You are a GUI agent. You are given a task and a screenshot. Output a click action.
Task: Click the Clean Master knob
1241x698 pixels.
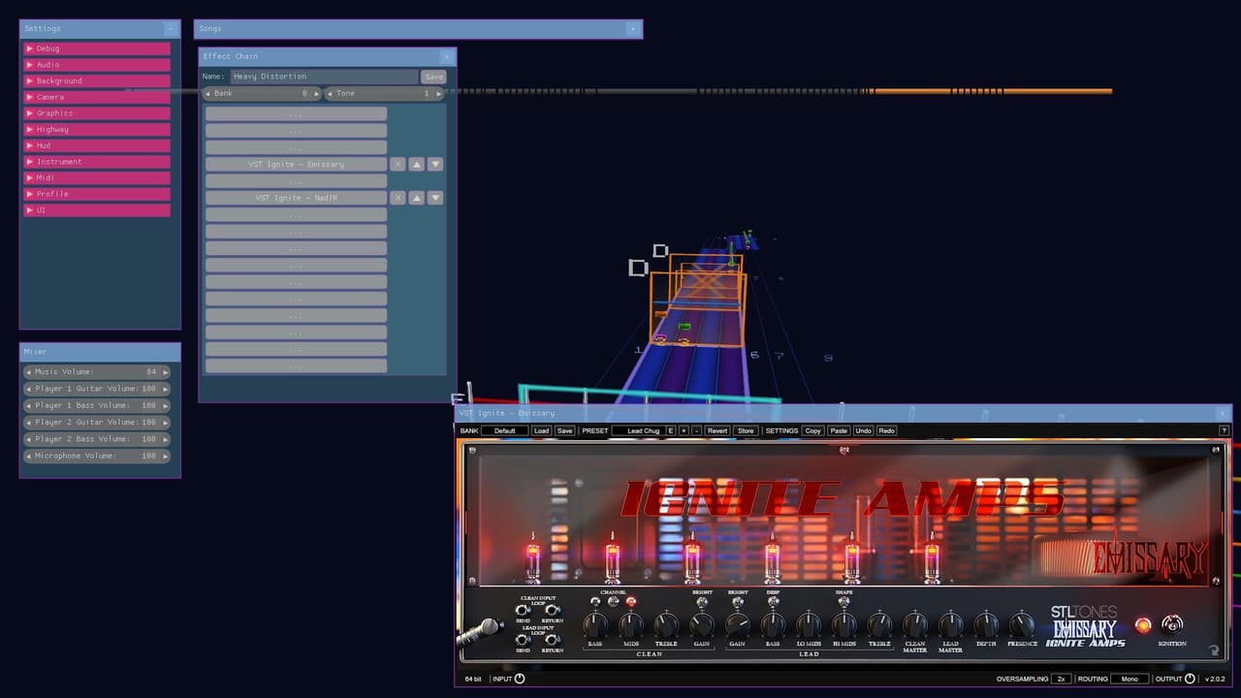point(915,625)
